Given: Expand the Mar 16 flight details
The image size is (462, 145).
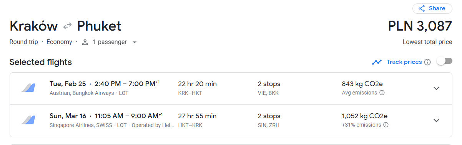Looking at the screenshot, I should pos(436,120).
